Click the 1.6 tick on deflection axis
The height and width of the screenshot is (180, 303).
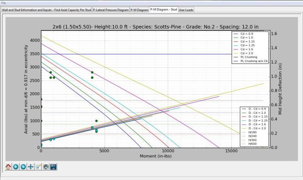274,34
